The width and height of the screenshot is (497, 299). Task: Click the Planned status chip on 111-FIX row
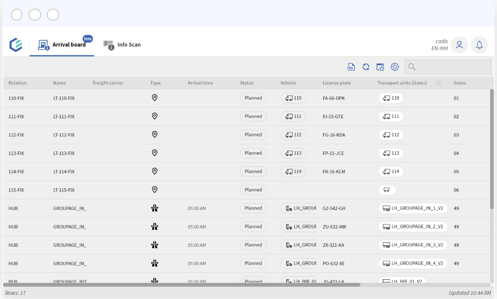[x=253, y=116]
